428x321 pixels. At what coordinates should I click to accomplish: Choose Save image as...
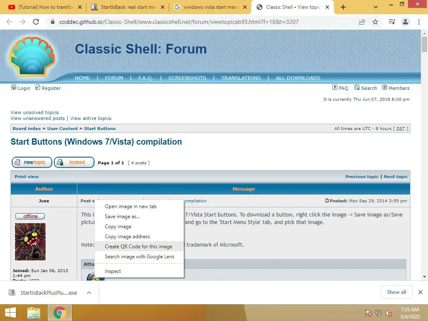click(139, 217)
